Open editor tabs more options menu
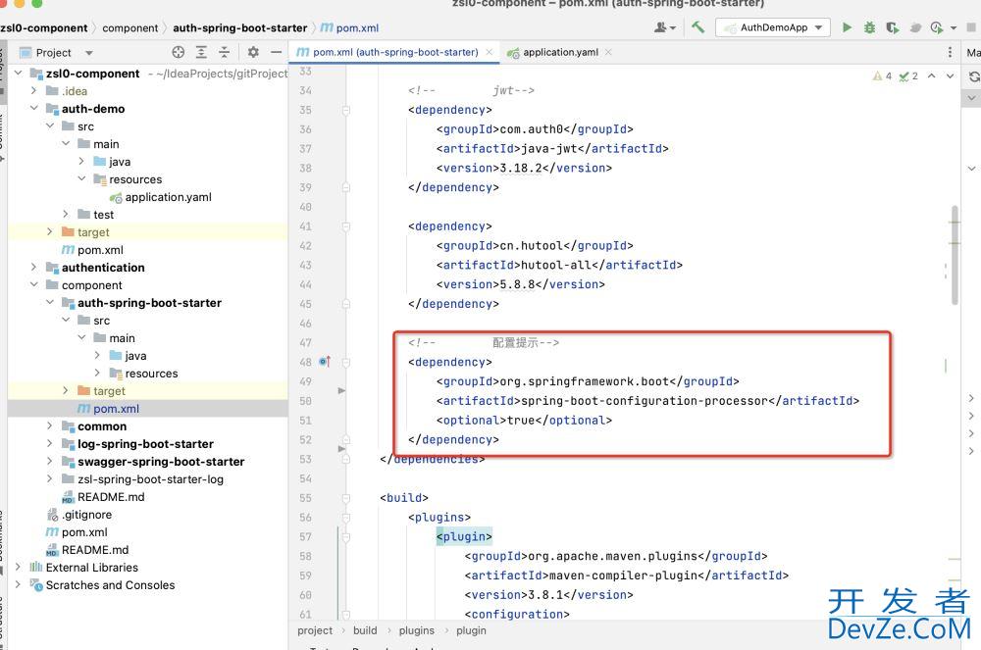Viewport: 981px width, 650px height. click(950, 53)
